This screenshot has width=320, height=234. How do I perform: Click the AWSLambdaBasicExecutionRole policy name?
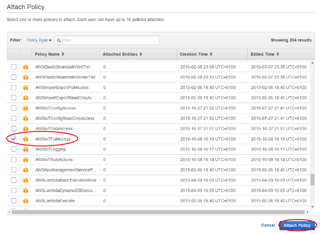click(x=66, y=180)
